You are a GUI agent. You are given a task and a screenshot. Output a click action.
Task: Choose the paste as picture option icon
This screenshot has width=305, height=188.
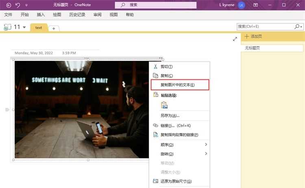(x=164, y=105)
